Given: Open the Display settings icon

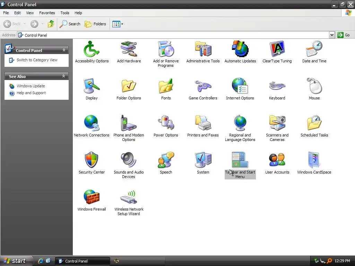Looking at the screenshot, I should click(x=92, y=86).
